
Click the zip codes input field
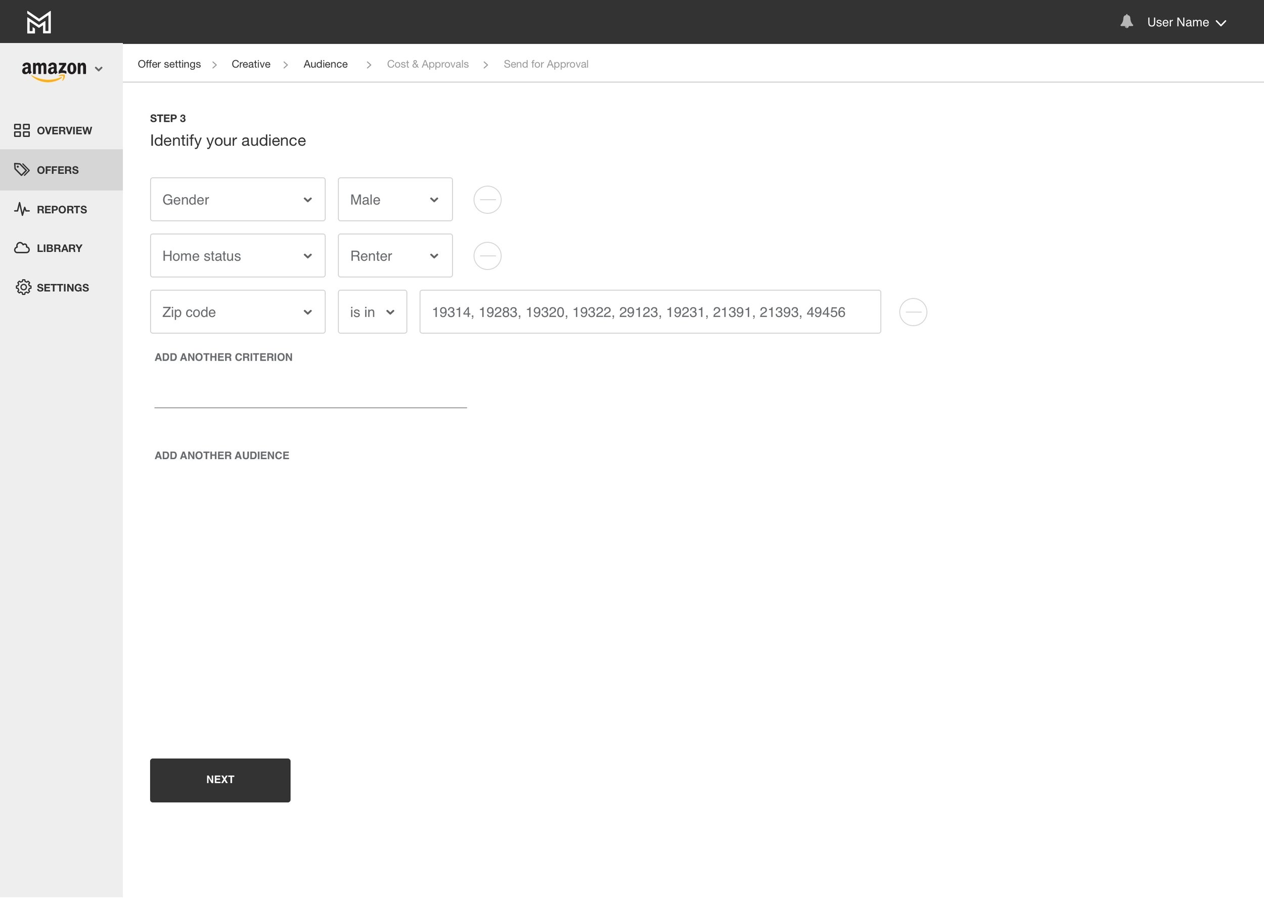(x=650, y=312)
